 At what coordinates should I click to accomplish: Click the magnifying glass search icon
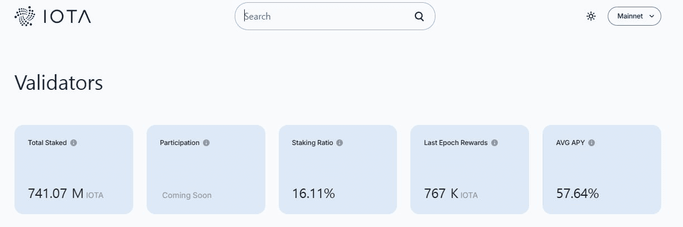(419, 16)
